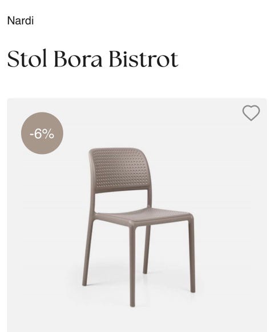This screenshot has height=332, width=274.
Task: Click gray image background below discount badge
Action: coord(42,212)
